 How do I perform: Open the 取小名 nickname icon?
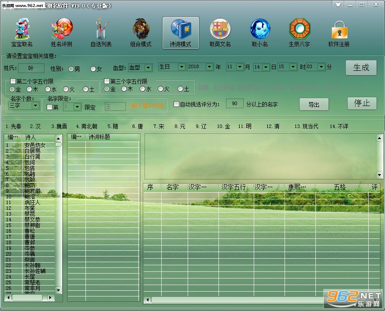(x=260, y=33)
